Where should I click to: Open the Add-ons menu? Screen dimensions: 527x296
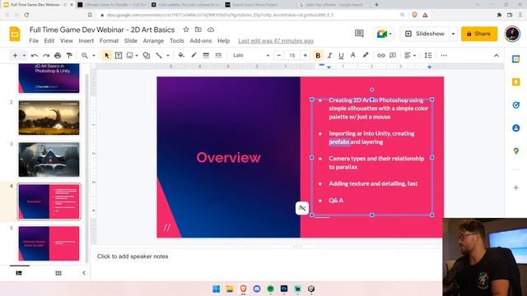click(x=201, y=40)
